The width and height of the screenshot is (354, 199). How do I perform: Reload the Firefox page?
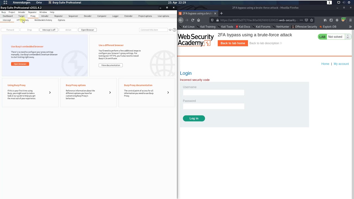pyautogui.click(x=193, y=20)
